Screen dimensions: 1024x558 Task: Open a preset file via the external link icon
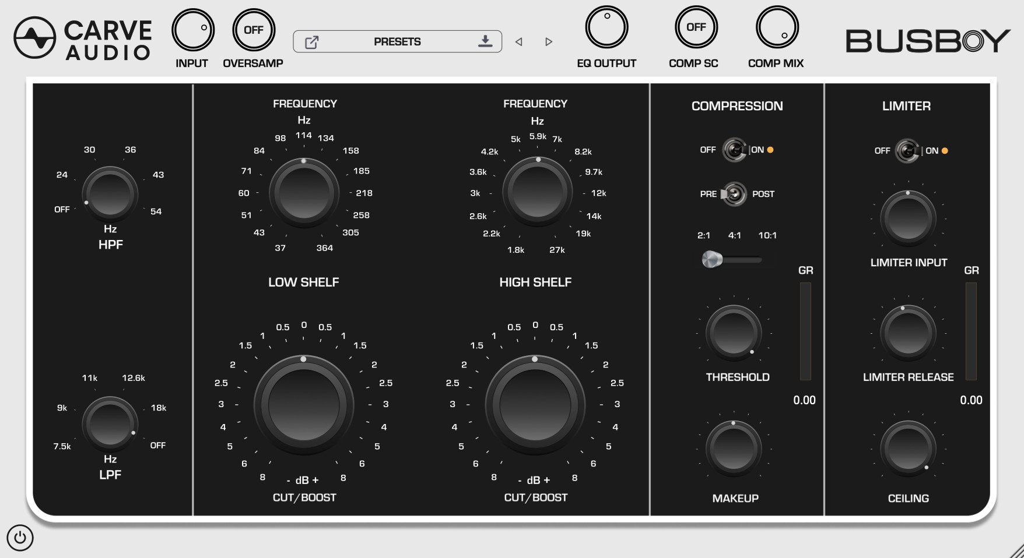pos(313,41)
